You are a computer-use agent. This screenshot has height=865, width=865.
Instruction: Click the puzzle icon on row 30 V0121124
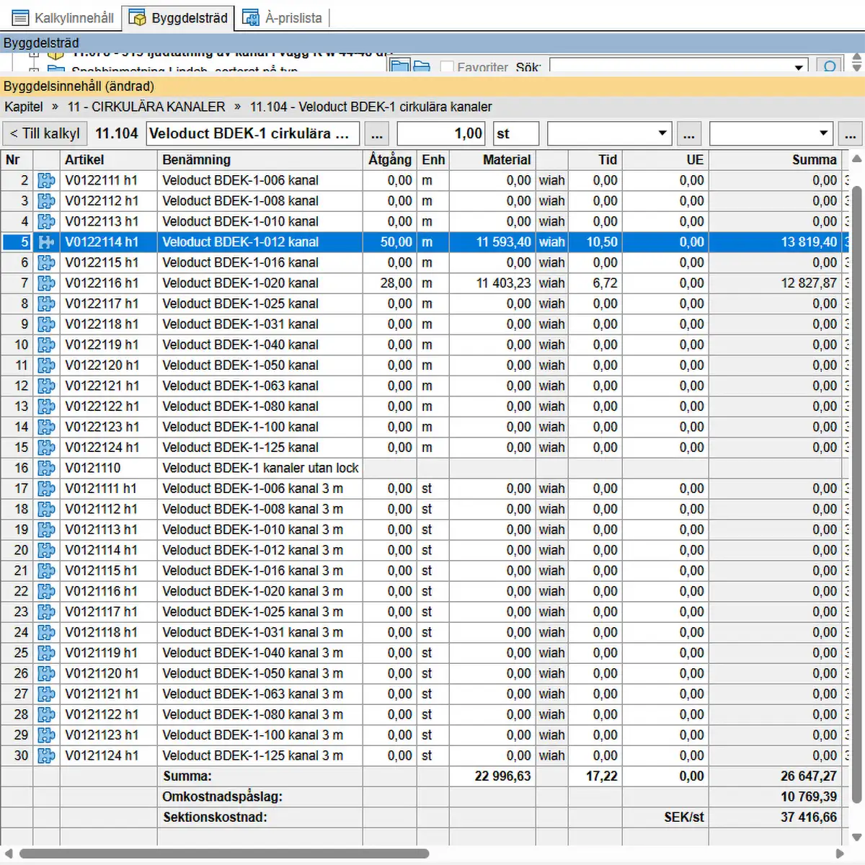click(x=46, y=756)
